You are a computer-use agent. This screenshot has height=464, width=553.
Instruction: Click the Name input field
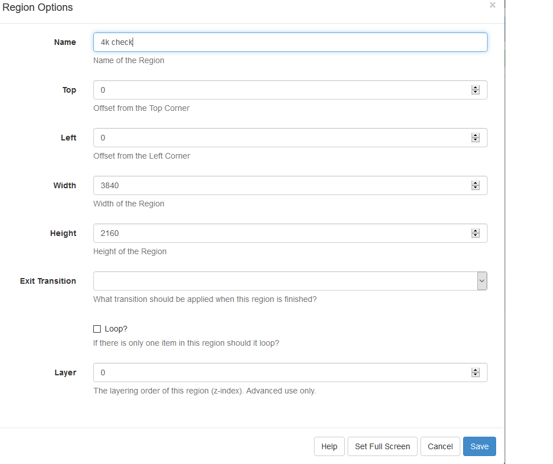coord(290,42)
